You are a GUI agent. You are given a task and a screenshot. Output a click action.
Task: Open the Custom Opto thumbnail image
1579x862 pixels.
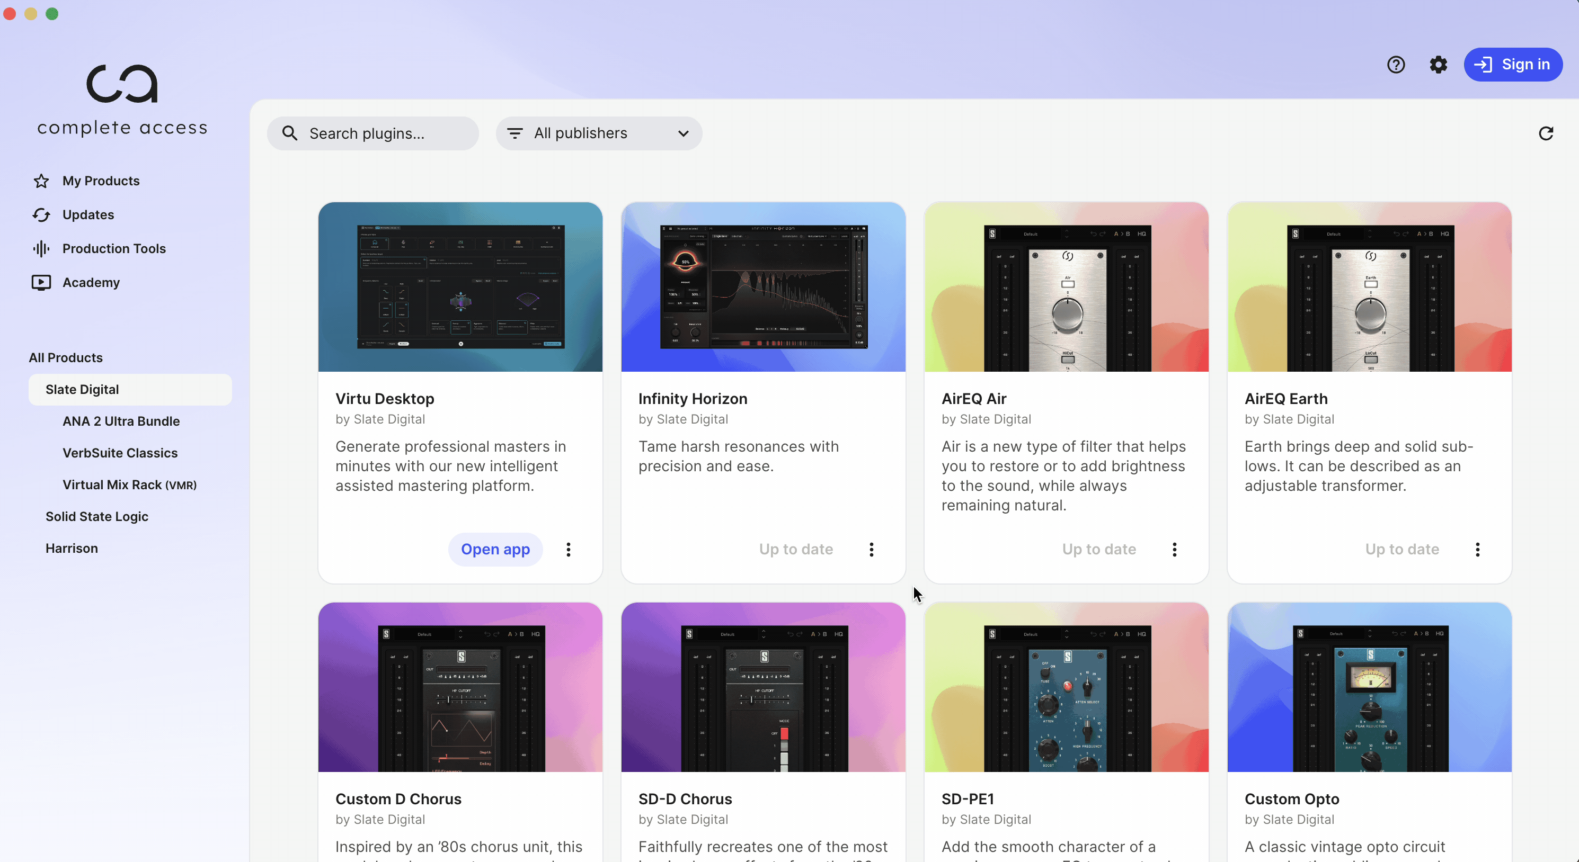tap(1369, 687)
